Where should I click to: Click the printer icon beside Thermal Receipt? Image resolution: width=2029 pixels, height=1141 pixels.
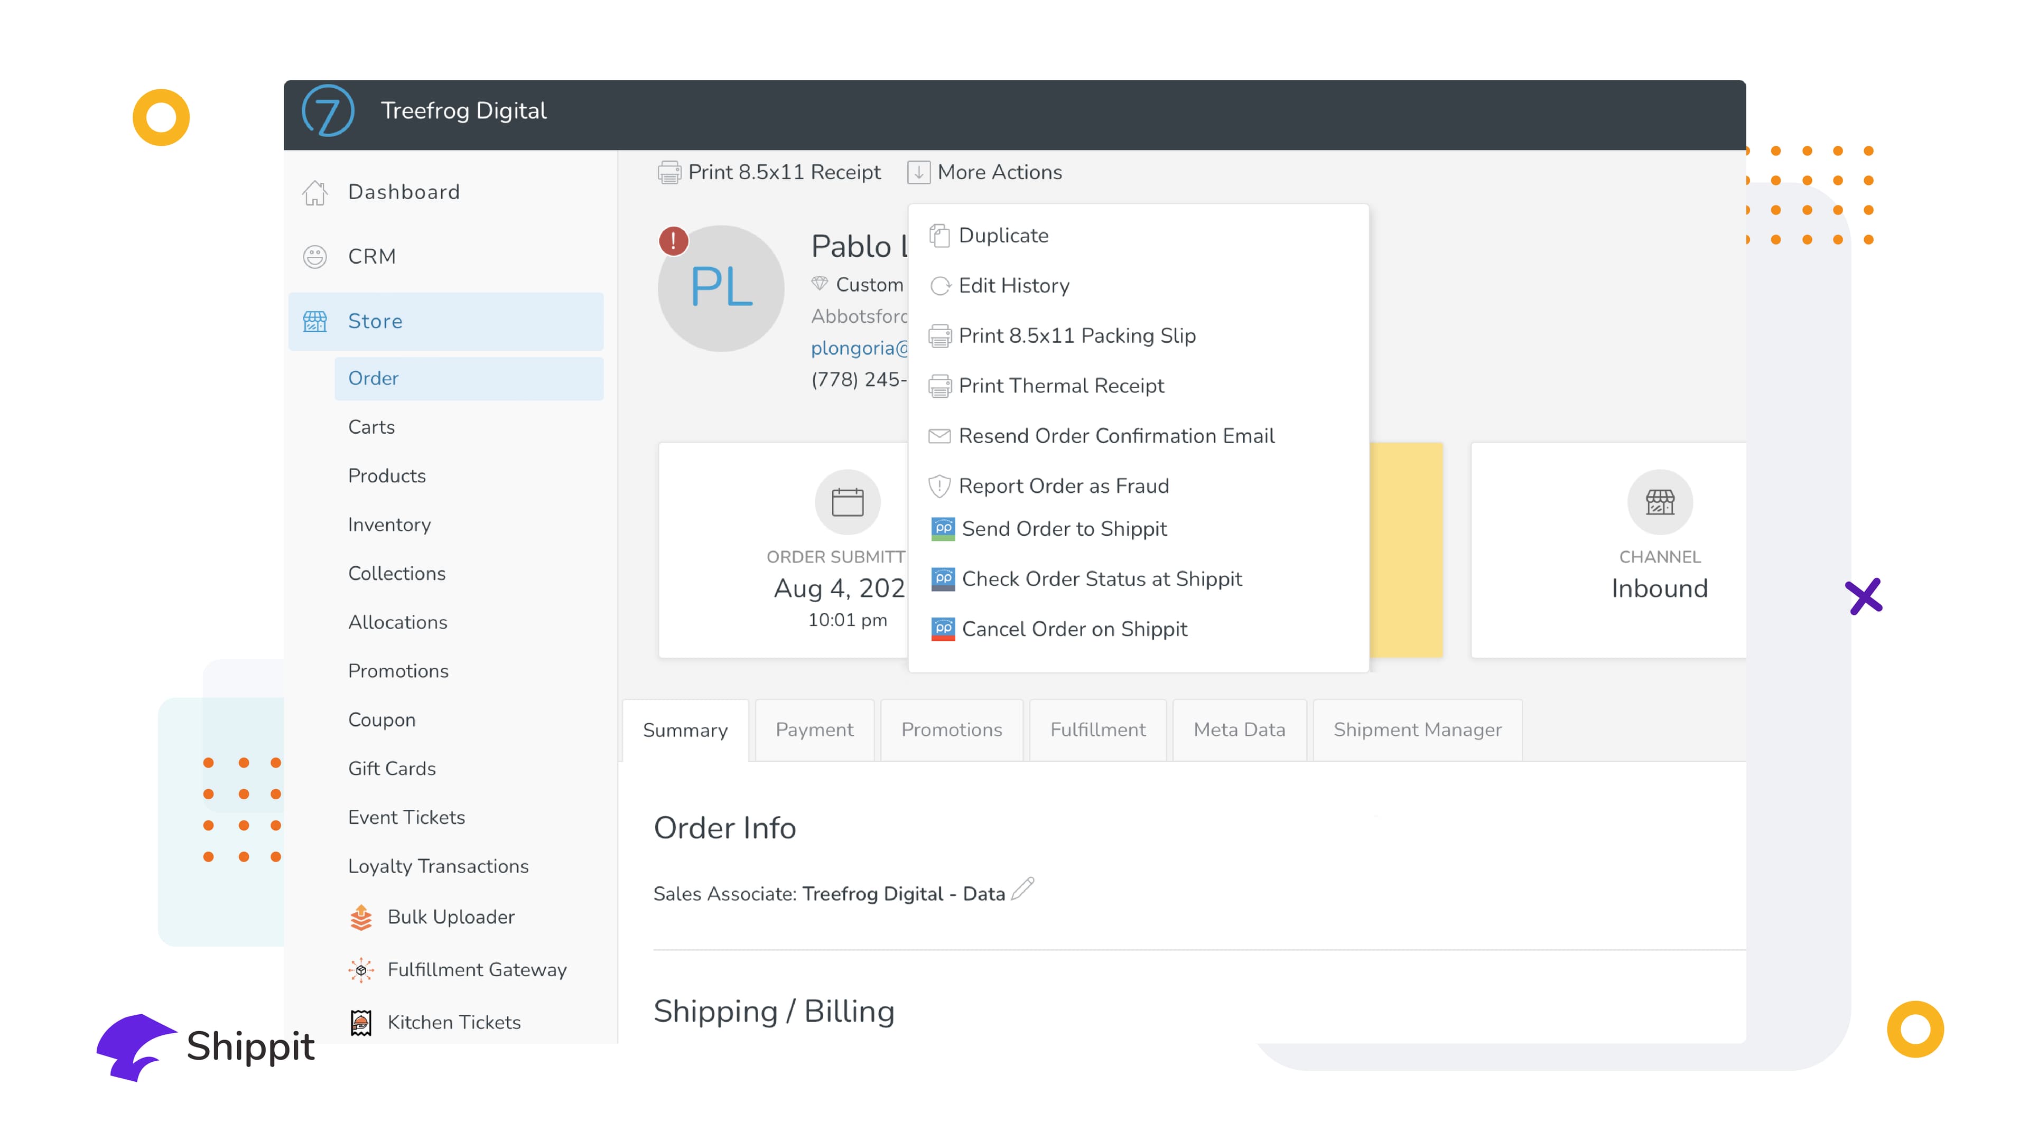pyautogui.click(x=939, y=387)
